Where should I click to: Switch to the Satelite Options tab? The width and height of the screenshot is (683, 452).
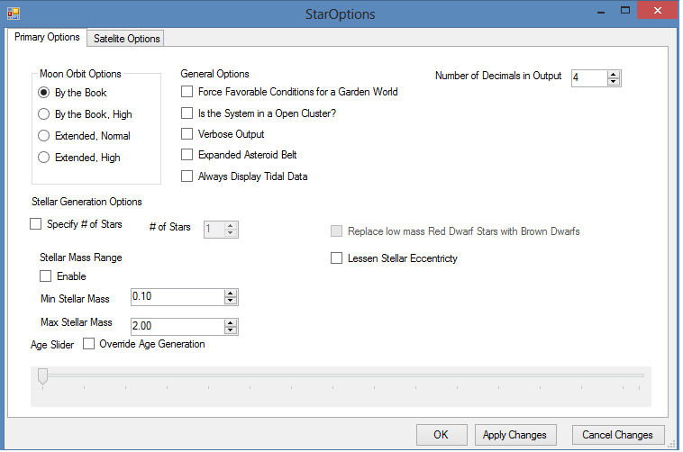click(127, 39)
